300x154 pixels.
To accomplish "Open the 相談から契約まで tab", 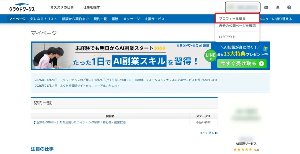I will click(x=75, y=19).
